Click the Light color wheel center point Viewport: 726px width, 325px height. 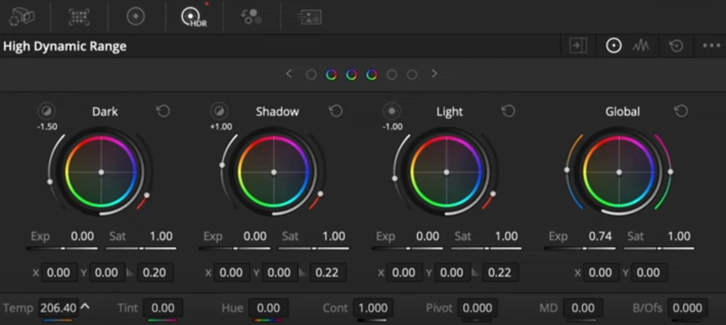coord(446,172)
